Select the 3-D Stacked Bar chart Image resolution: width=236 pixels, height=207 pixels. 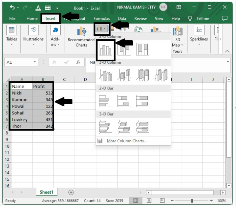pyautogui.click(x=124, y=127)
